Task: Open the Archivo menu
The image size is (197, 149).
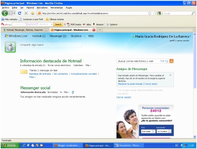Action: tap(6, 8)
